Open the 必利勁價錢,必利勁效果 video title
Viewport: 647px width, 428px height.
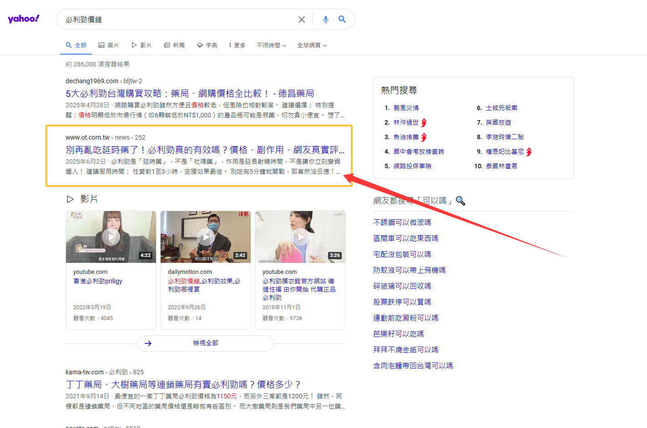coord(204,285)
